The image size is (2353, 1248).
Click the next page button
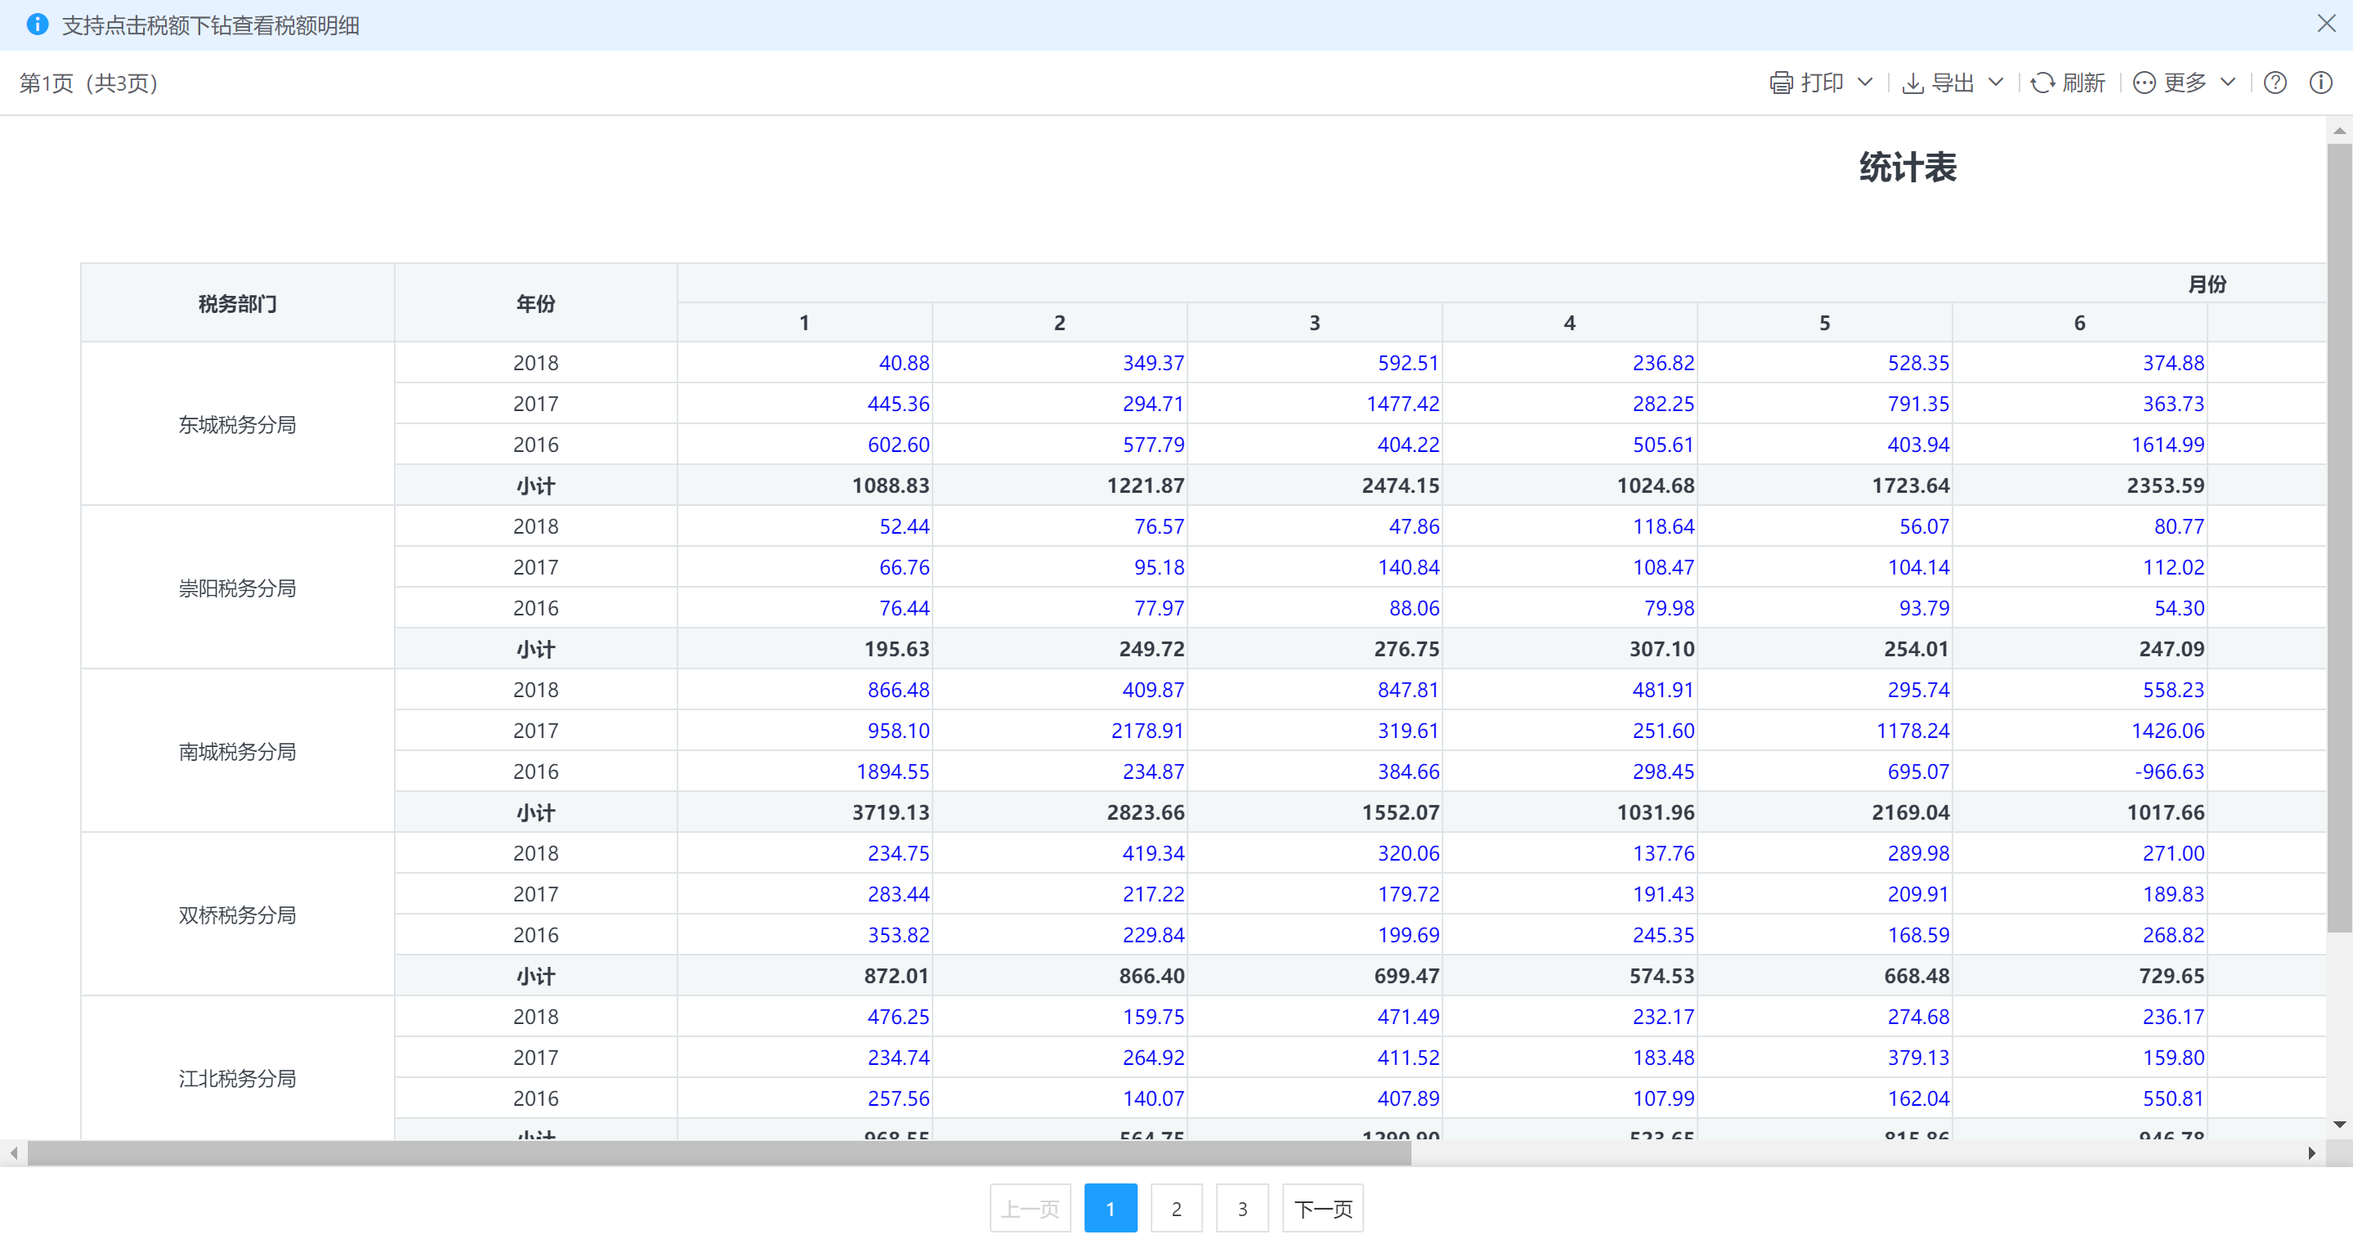pyautogui.click(x=1322, y=1209)
